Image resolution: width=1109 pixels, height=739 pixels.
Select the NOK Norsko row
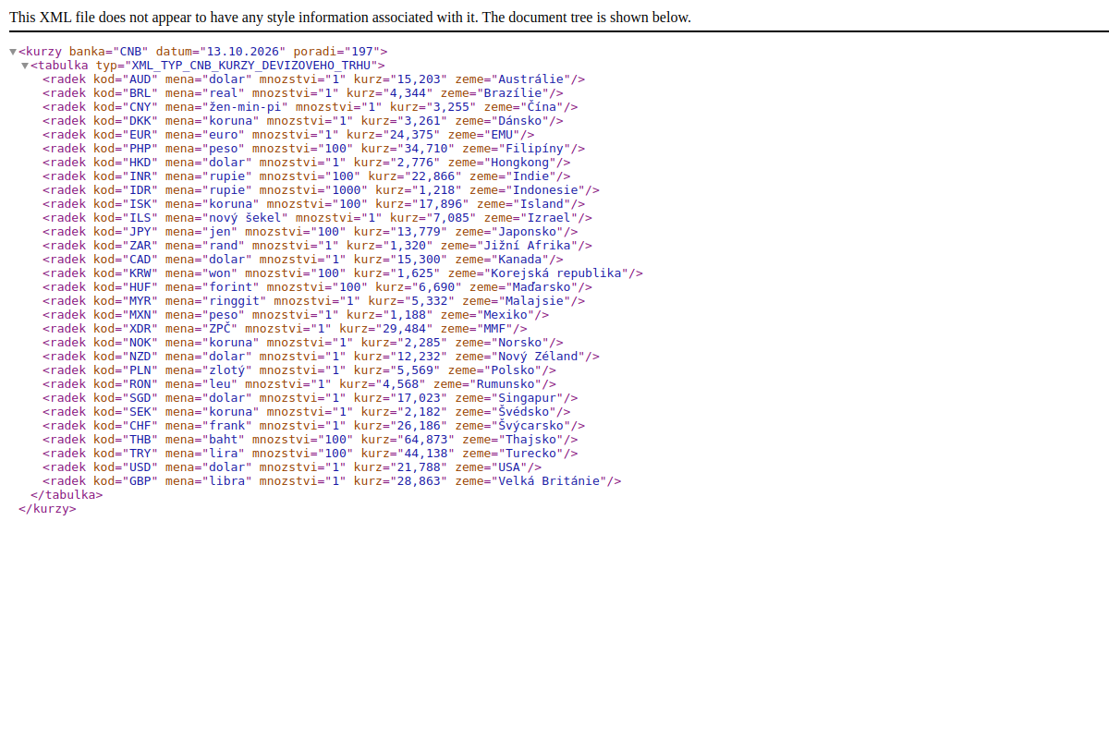pos(302,343)
